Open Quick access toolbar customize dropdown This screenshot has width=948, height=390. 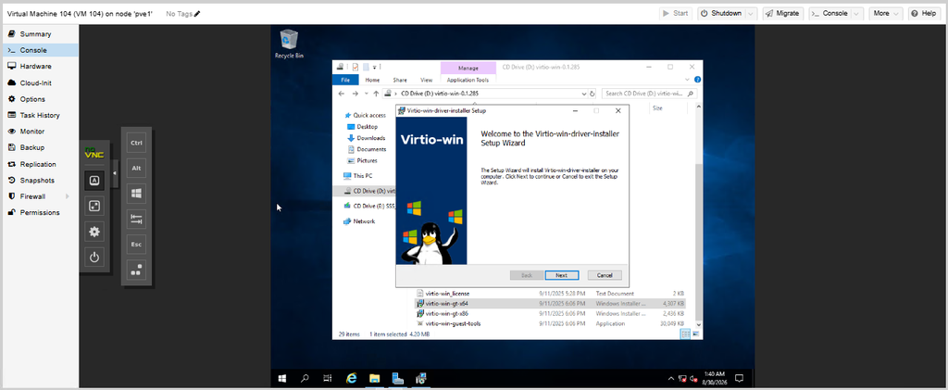click(374, 67)
